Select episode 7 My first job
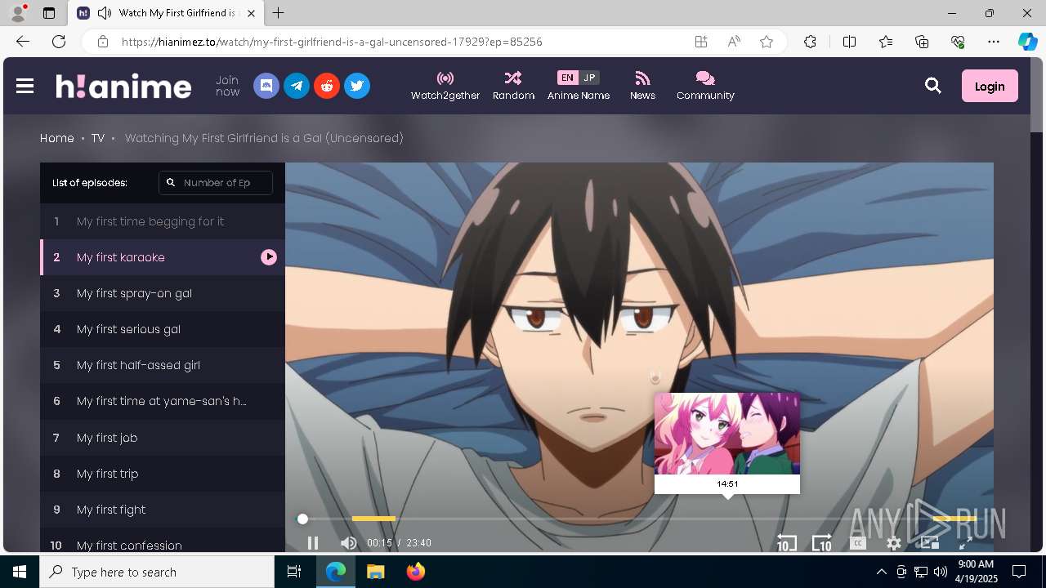Image resolution: width=1046 pixels, height=588 pixels. (163, 438)
